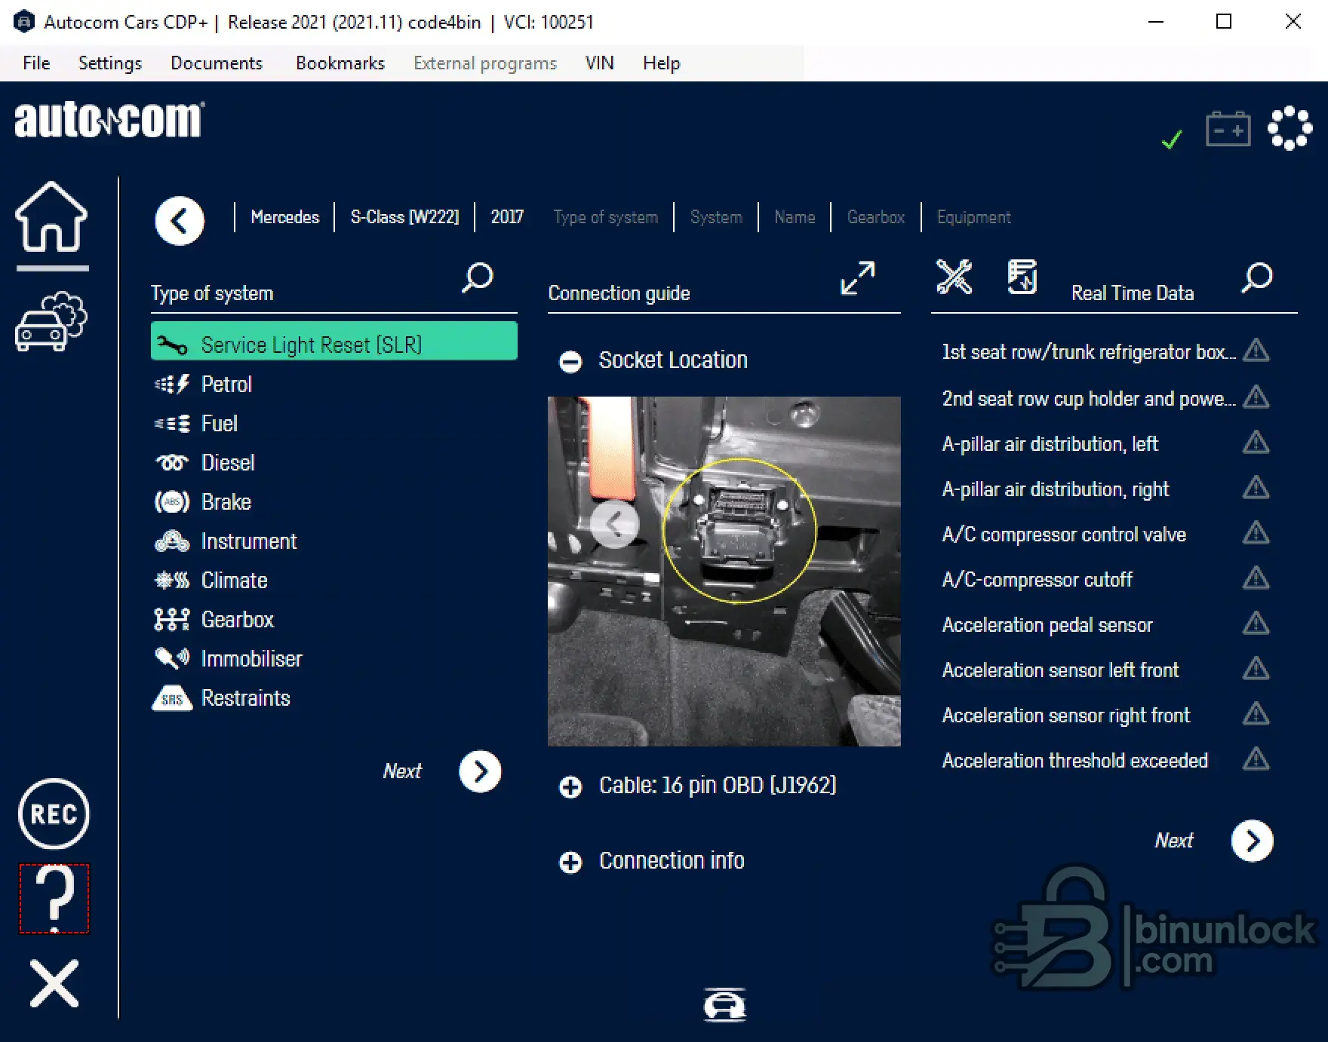Expand the Connection info section
Image resolution: width=1328 pixels, height=1042 pixels.
pyautogui.click(x=570, y=863)
